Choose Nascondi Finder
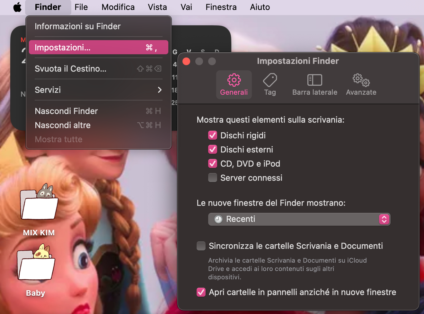The width and height of the screenshot is (424, 314). (99, 111)
